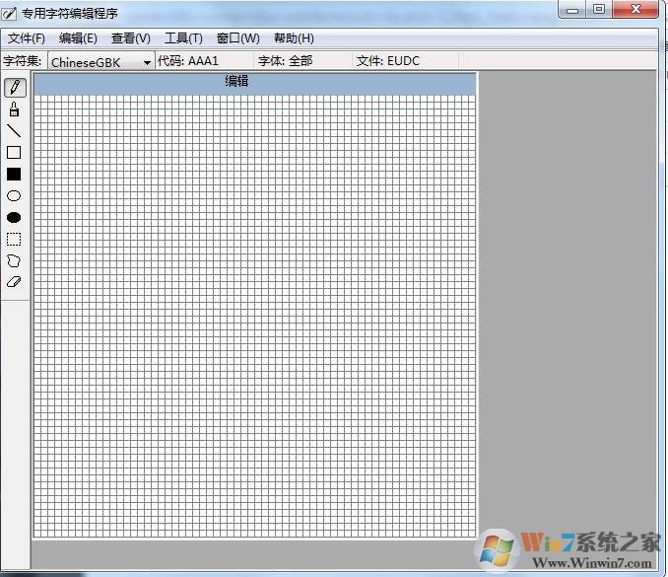Select the Filled Rectangle tool
This screenshot has height=577, width=668.
[x=14, y=175]
